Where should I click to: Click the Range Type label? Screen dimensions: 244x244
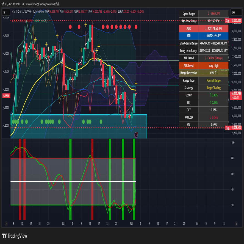[188, 81]
